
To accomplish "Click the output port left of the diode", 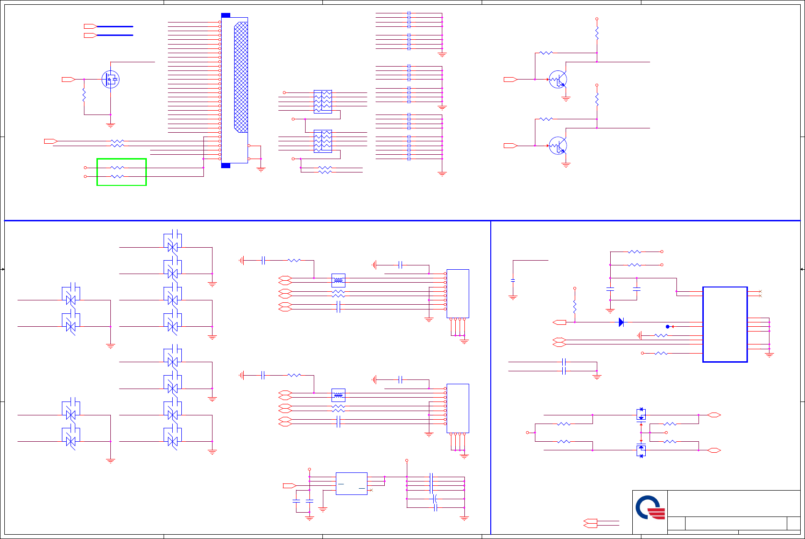I will pos(559,322).
